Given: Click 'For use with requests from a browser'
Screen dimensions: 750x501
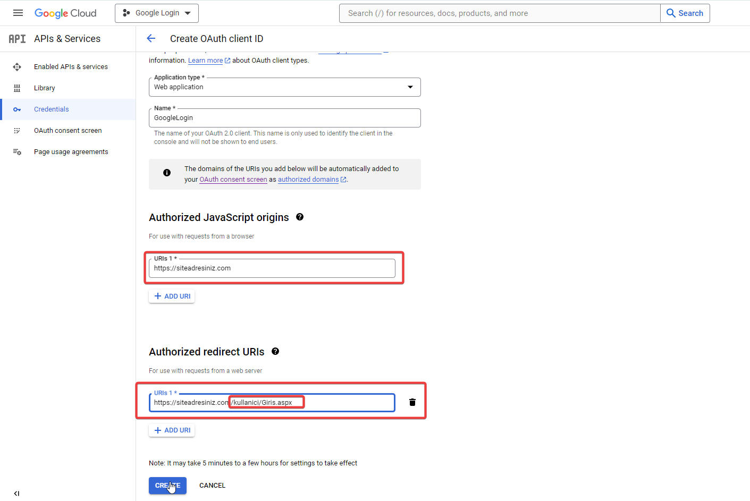Looking at the screenshot, I should (201, 236).
